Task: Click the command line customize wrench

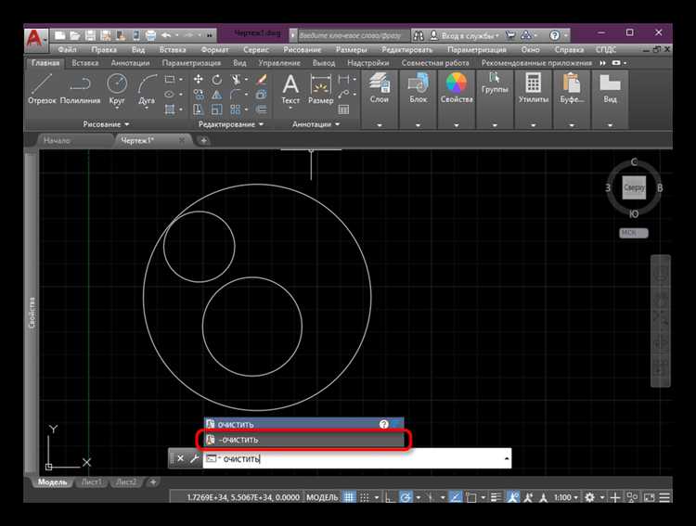Action: 194,458
